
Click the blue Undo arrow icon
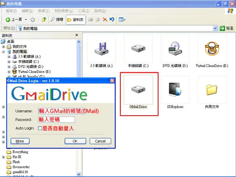tap(112, 20)
